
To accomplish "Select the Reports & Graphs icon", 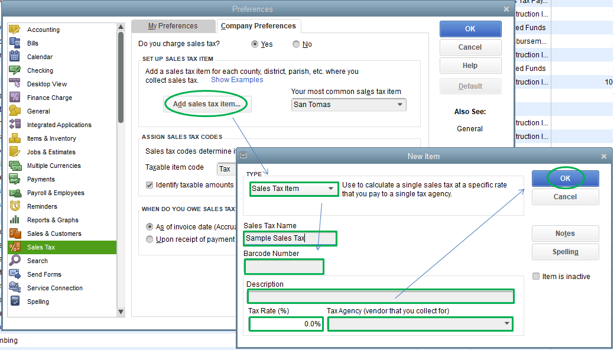I will coord(15,219).
